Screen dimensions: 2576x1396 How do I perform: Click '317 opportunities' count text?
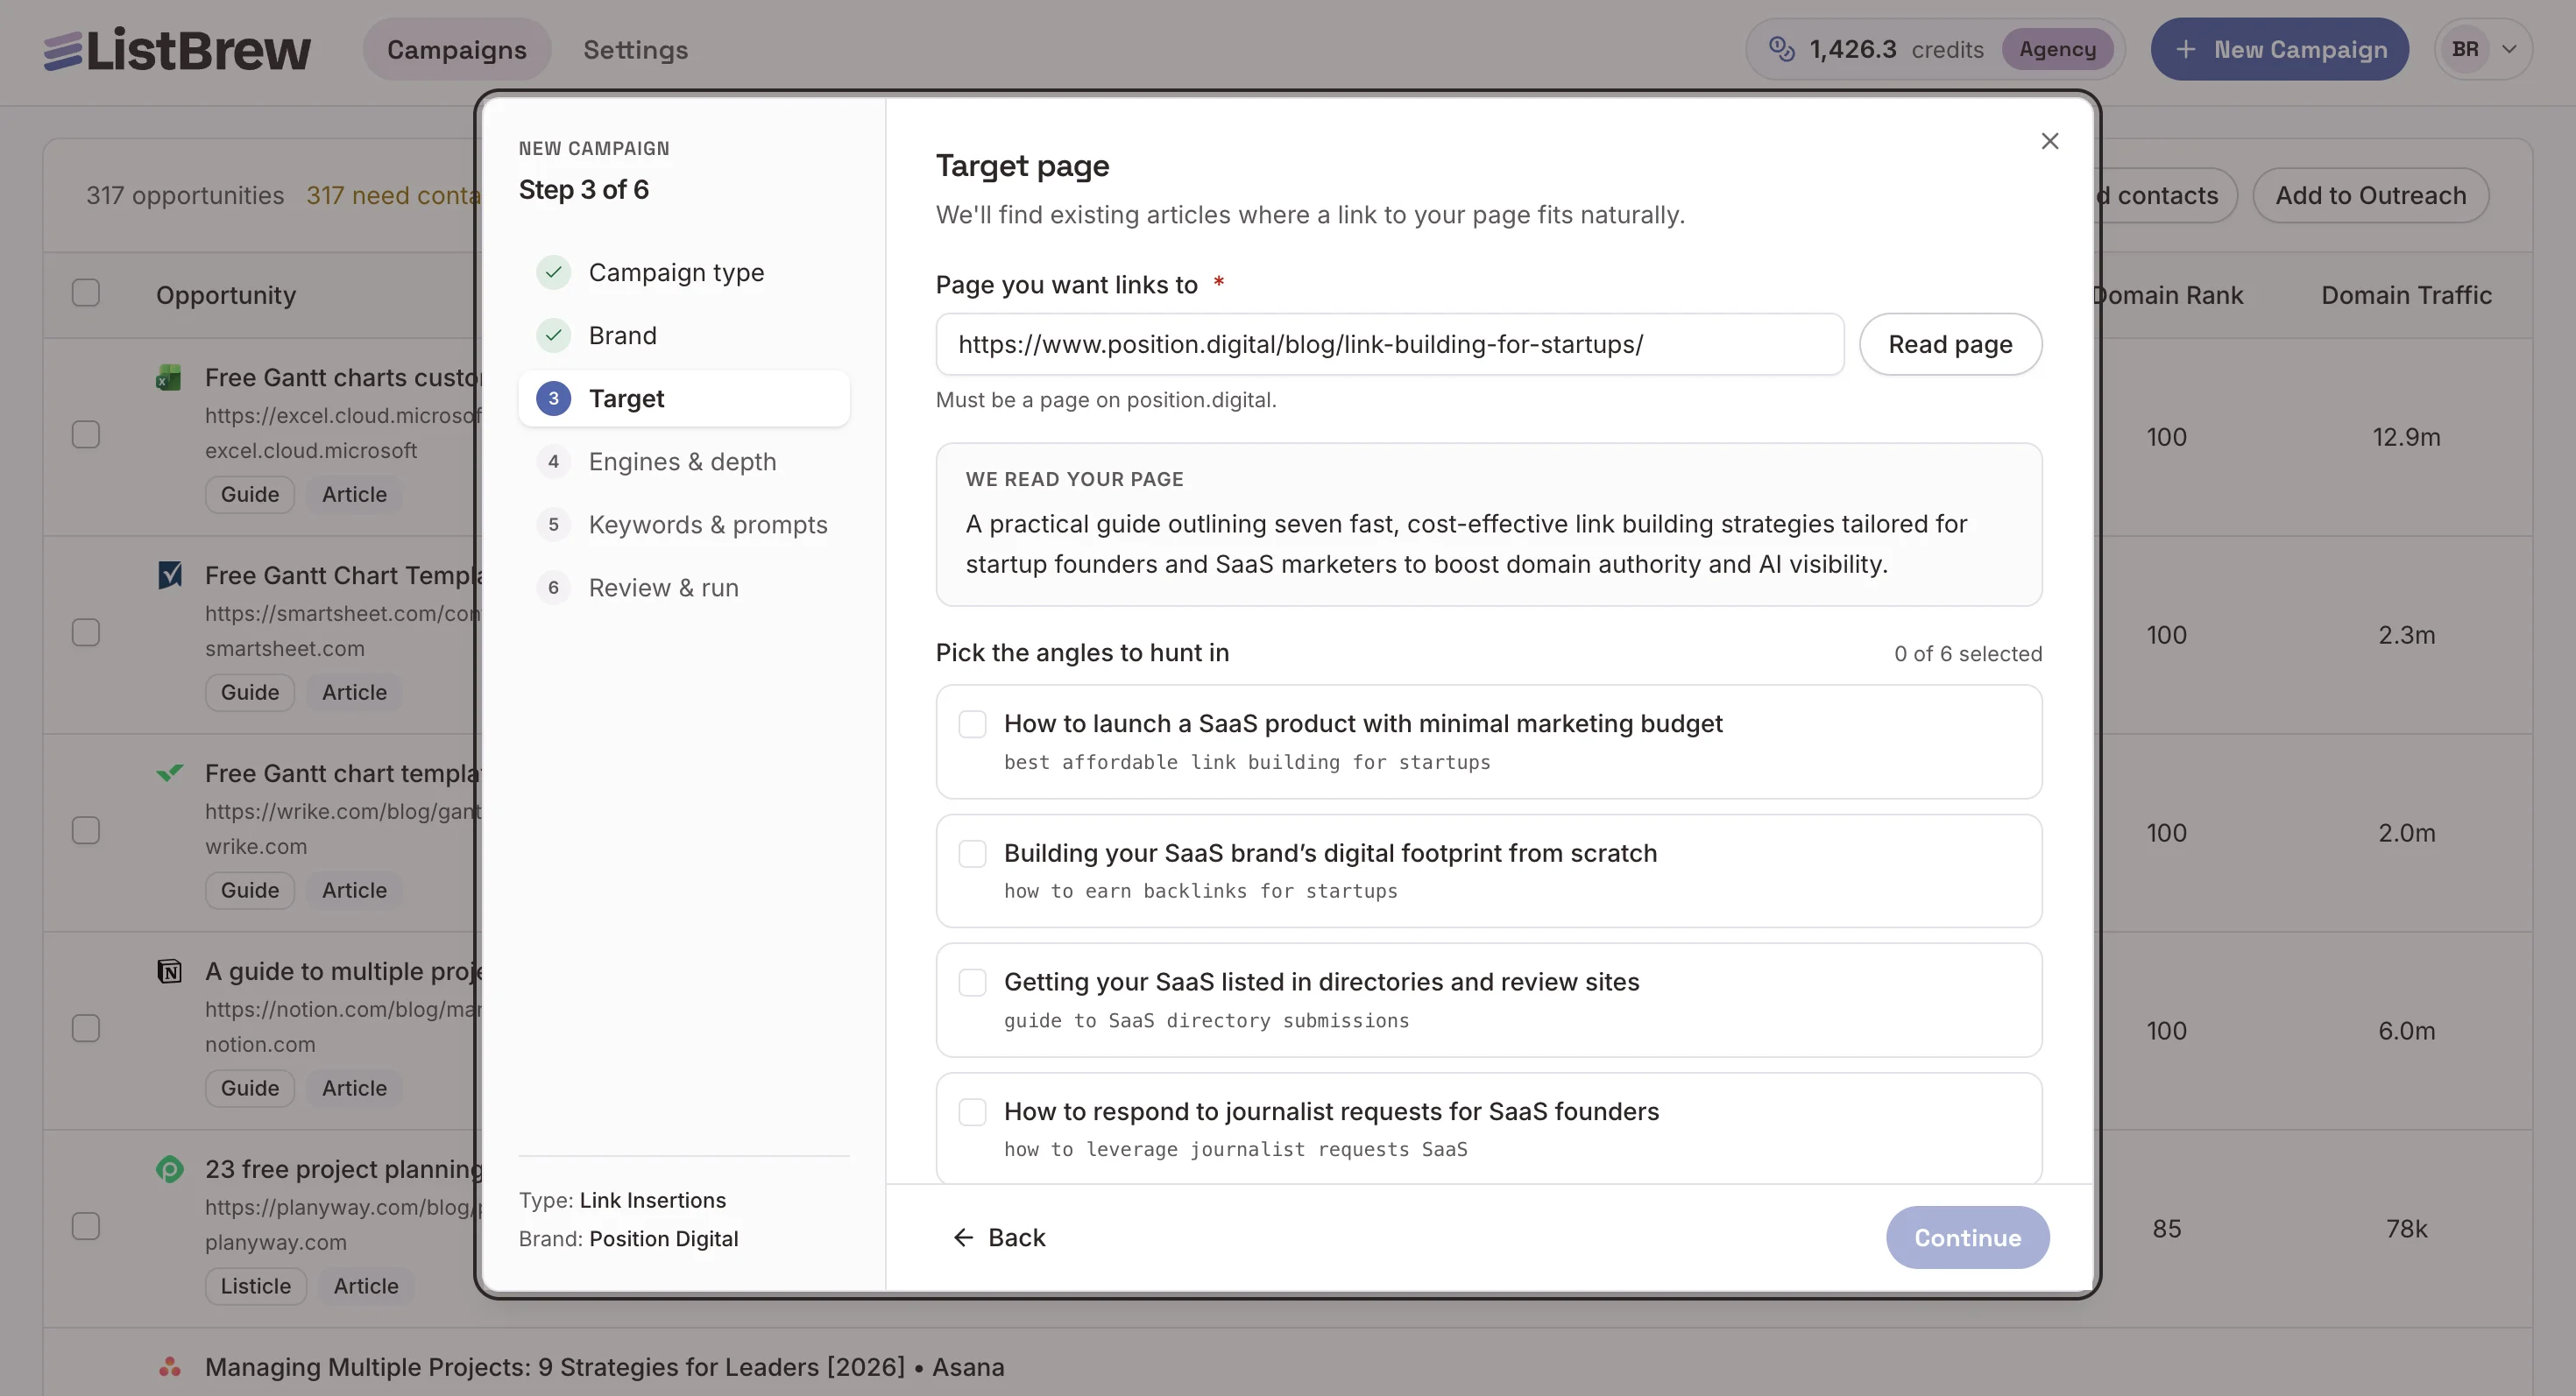[x=185, y=194]
